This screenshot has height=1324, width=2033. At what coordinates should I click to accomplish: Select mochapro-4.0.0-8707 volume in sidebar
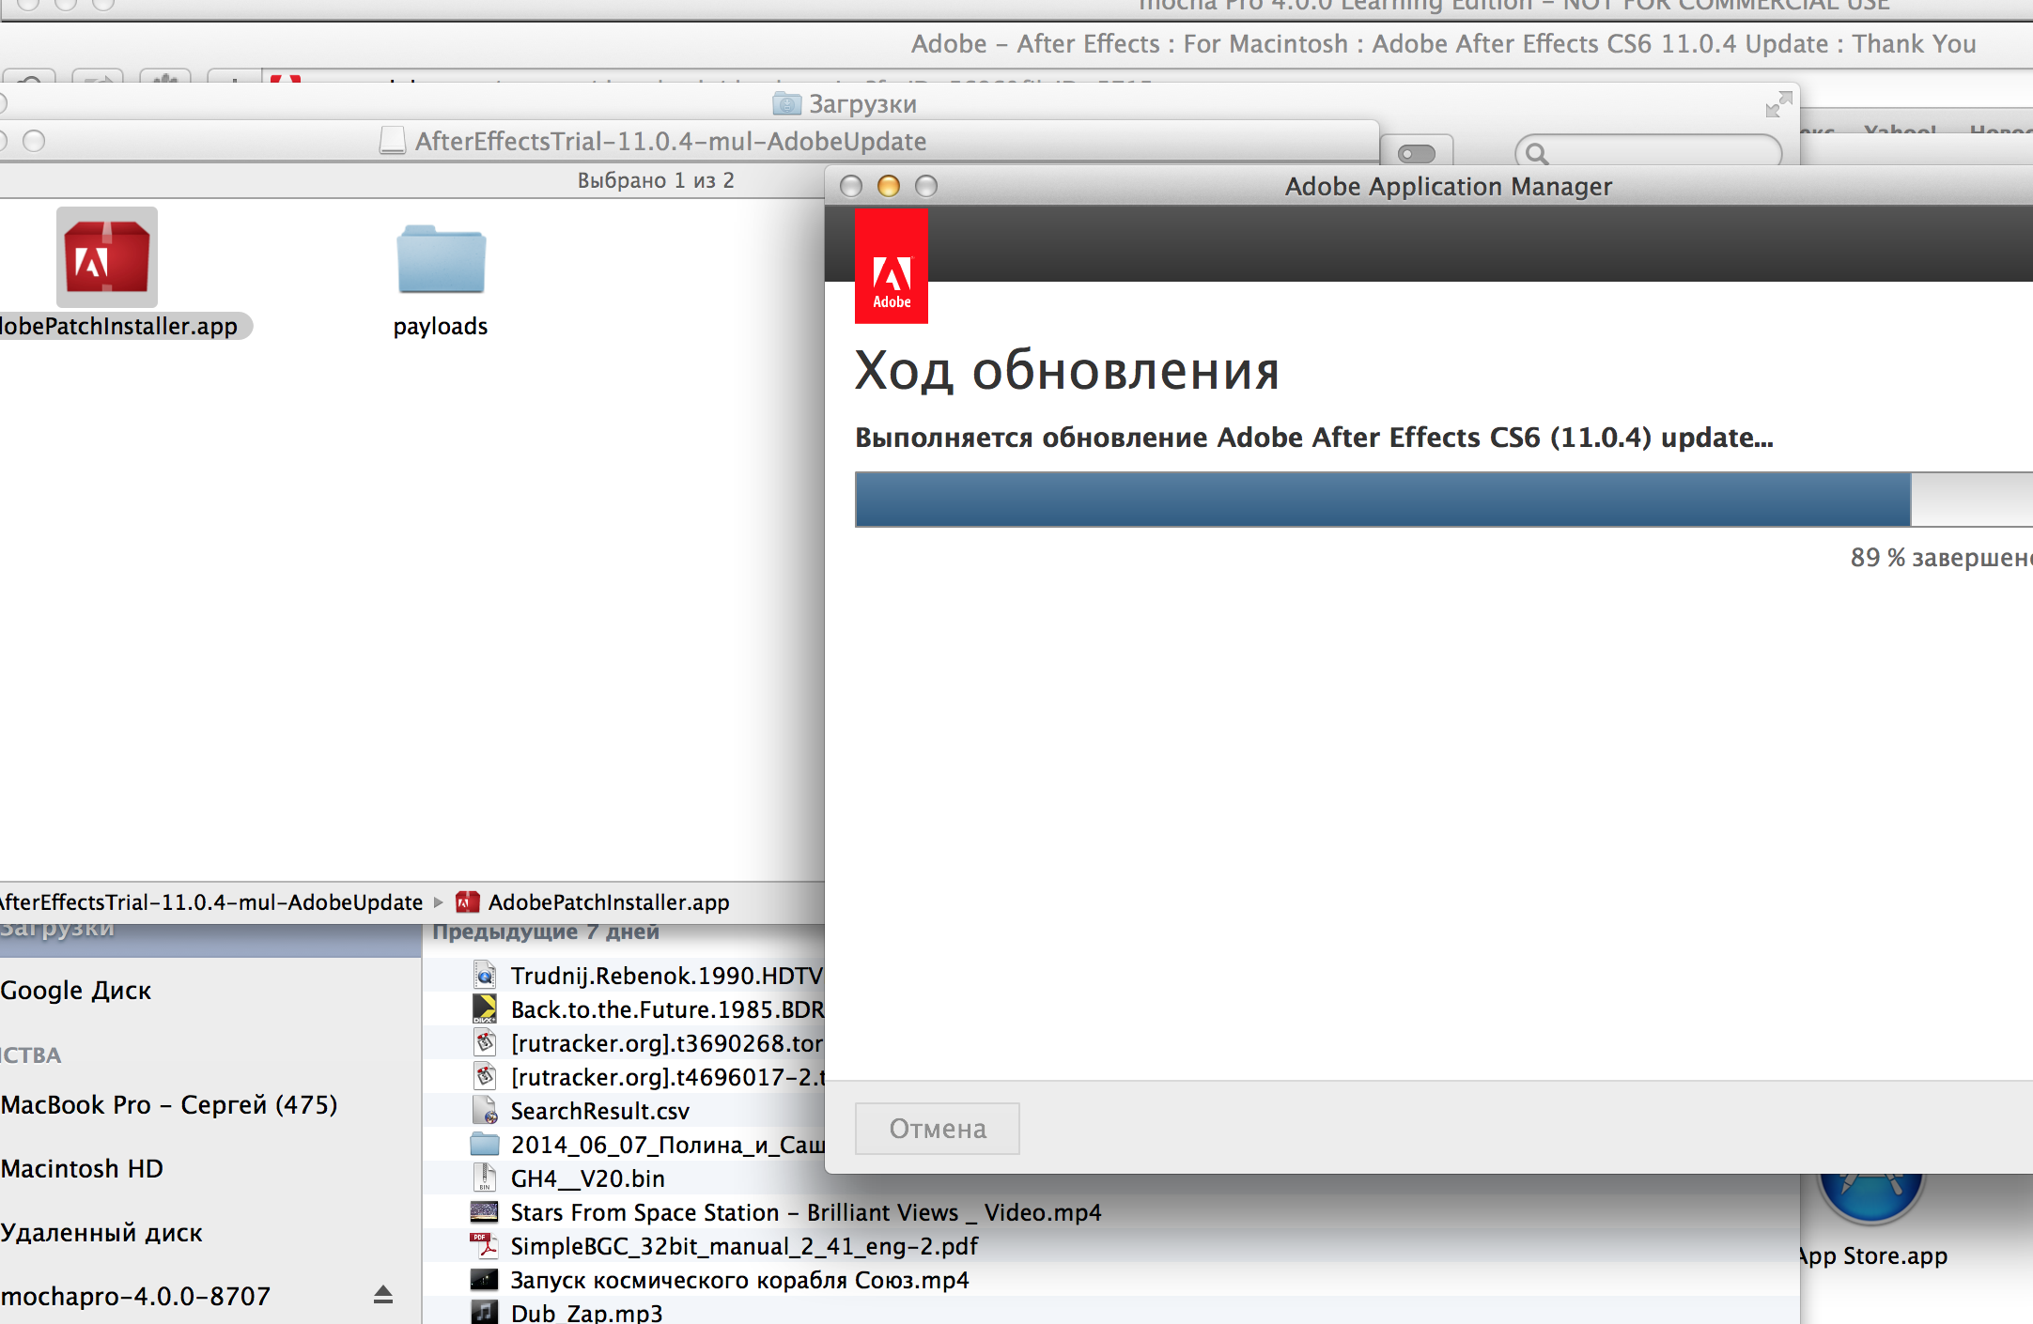point(135,1297)
